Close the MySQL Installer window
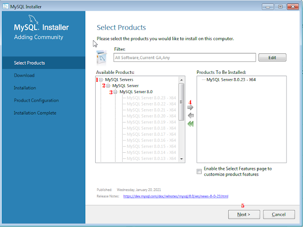This screenshot has width=303, height=227. coord(293,7)
